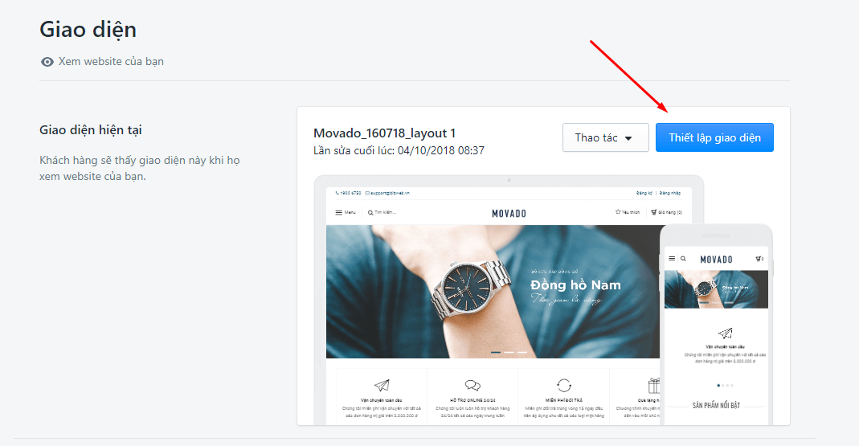Click the cart icon in mobile preview
The width and height of the screenshot is (859, 446).
coord(759,259)
